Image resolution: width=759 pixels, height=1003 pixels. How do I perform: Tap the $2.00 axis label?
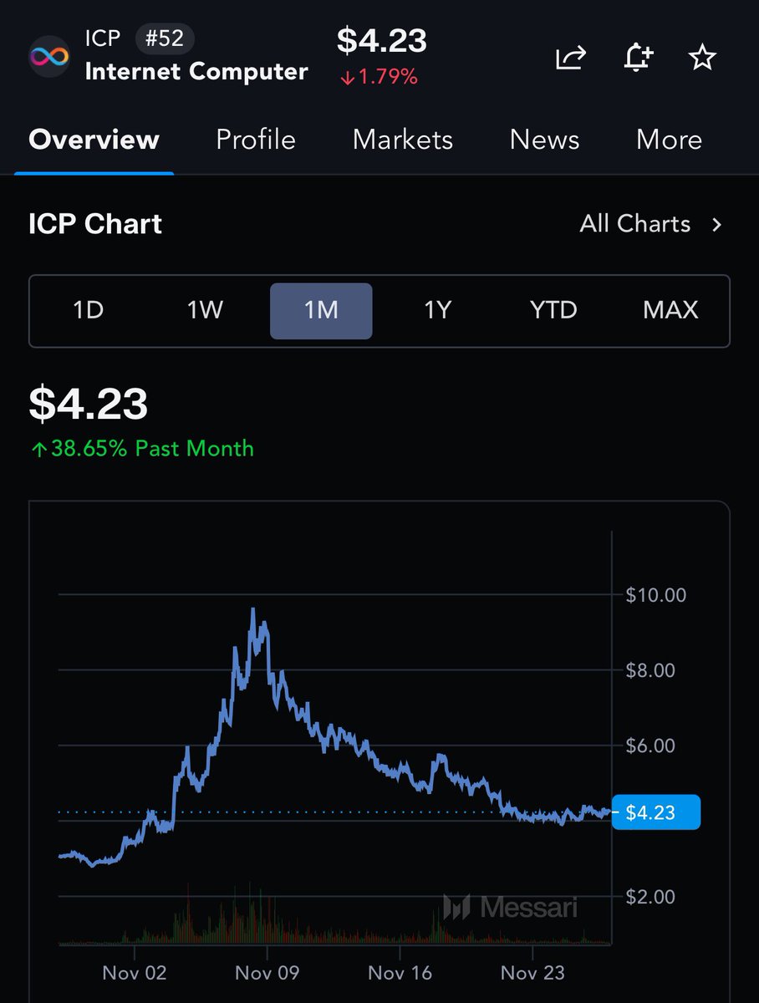coord(650,897)
